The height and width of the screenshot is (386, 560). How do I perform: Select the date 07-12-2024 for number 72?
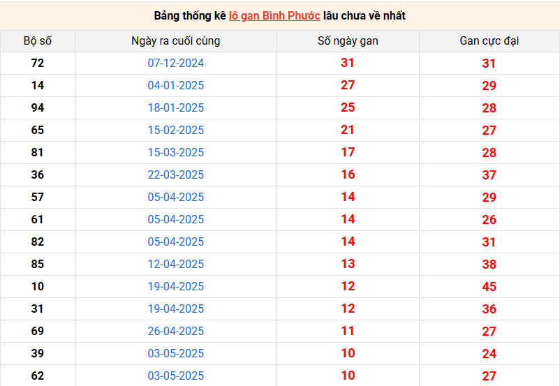[176, 63]
